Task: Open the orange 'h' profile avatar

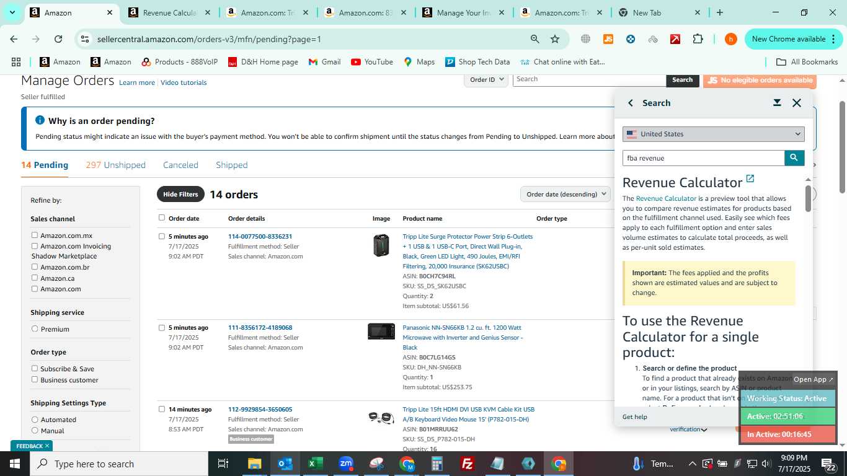Action: tap(731, 39)
